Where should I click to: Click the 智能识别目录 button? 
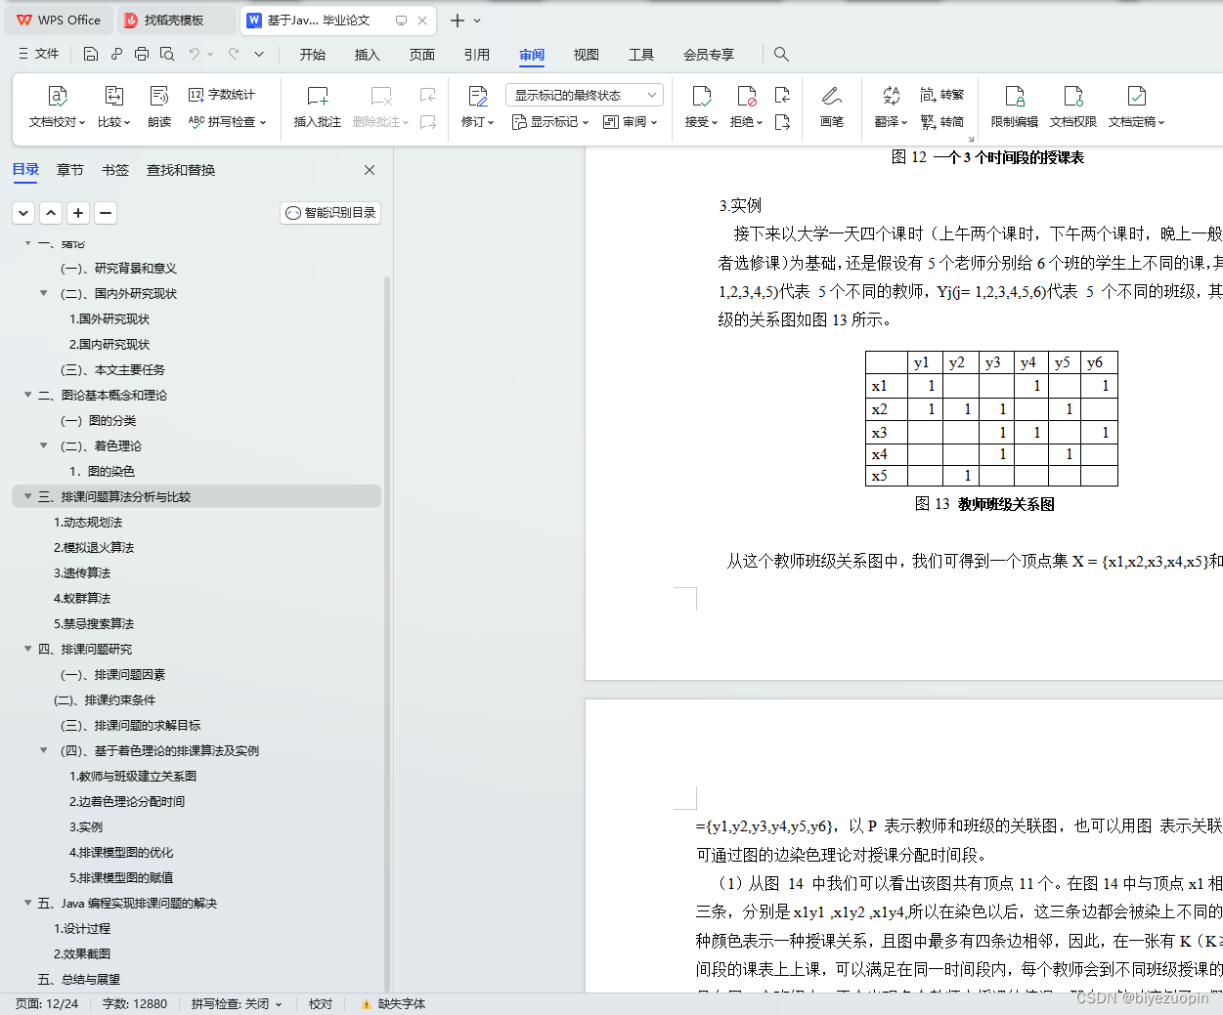click(x=330, y=213)
